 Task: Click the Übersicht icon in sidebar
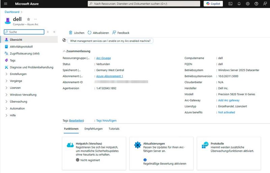click(6, 39)
